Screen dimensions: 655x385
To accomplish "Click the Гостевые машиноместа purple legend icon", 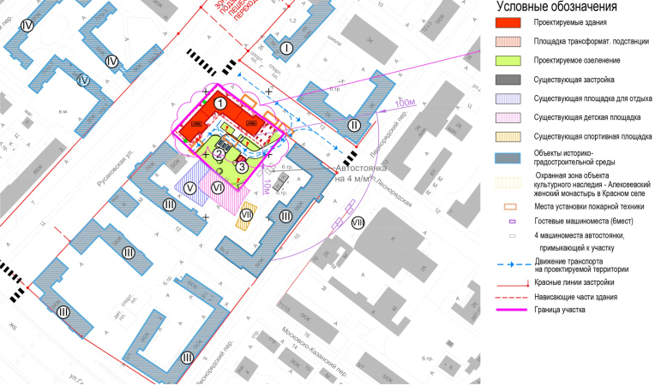I will pos(513,222).
